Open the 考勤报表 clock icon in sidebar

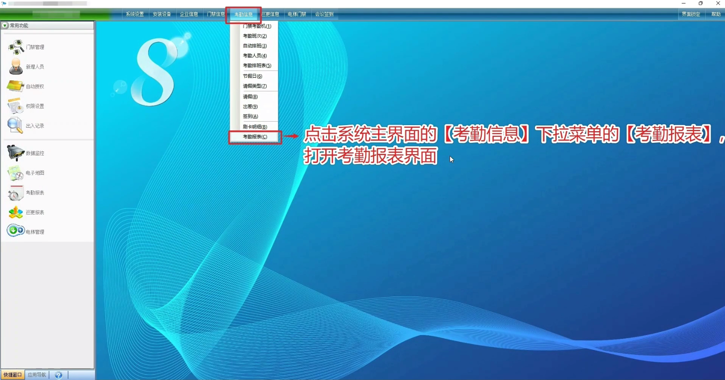(16, 193)
